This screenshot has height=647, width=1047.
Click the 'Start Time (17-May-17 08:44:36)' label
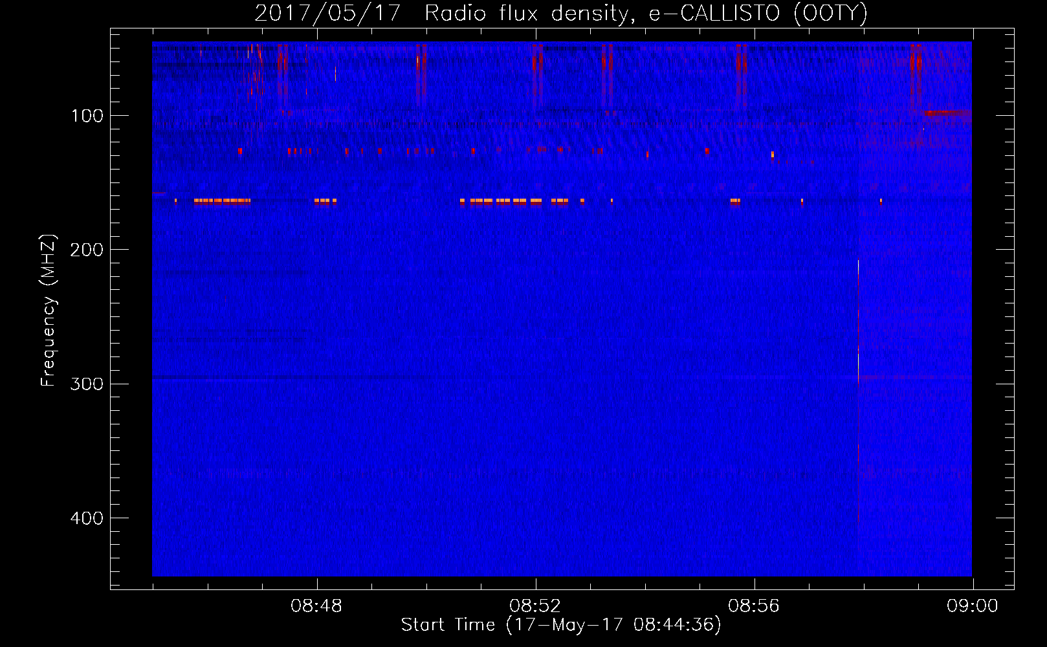(x=561, y=625)
